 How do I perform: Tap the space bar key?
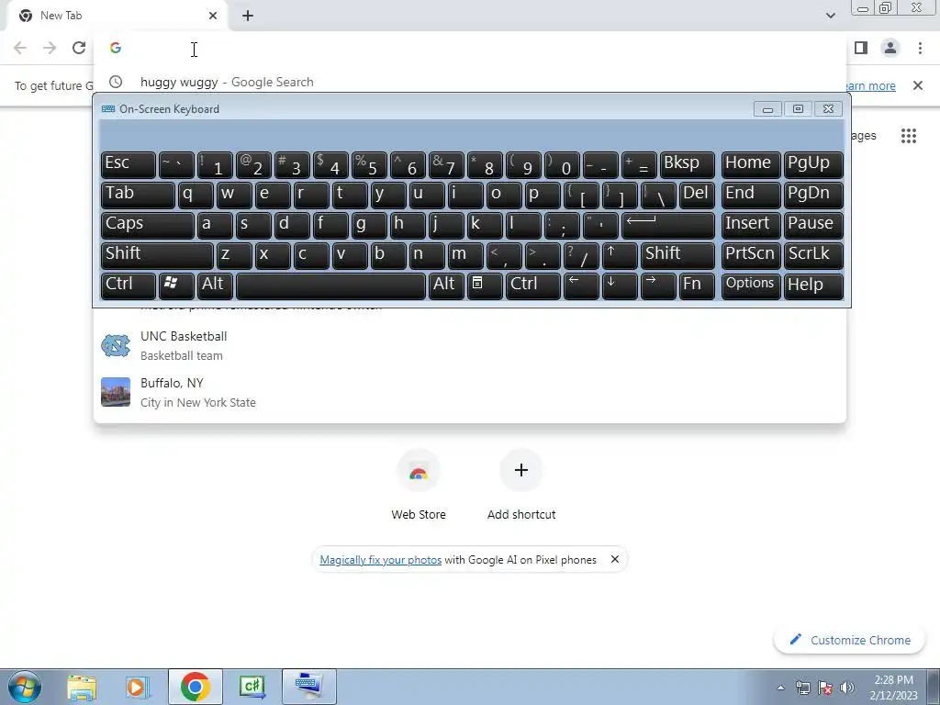click(330, 286)
